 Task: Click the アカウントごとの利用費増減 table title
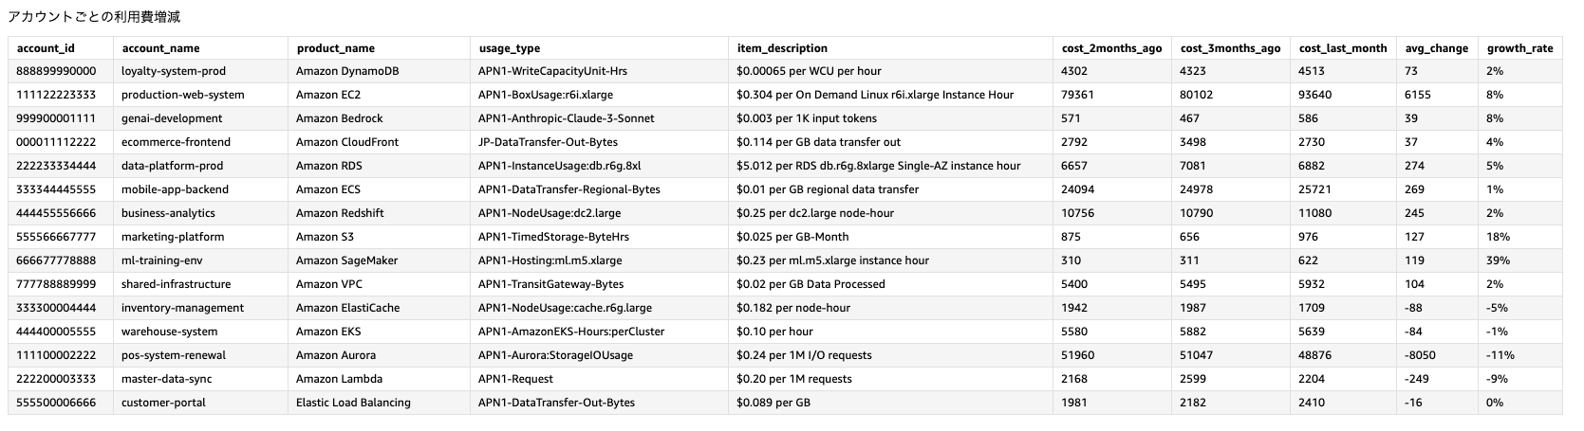93,17
